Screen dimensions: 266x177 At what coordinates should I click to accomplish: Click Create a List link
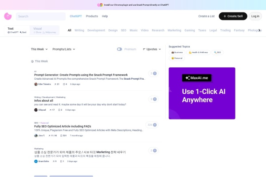[207, 16]
